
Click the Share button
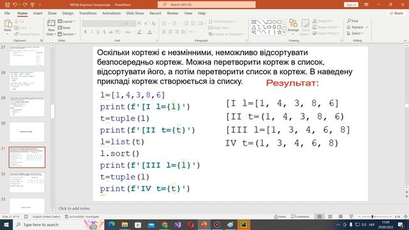pos(396,13)
